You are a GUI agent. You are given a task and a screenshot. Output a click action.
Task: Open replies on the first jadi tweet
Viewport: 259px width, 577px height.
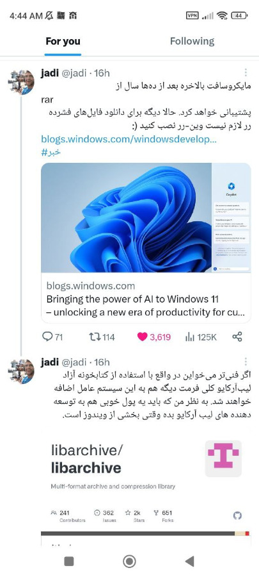click(52, 337)
